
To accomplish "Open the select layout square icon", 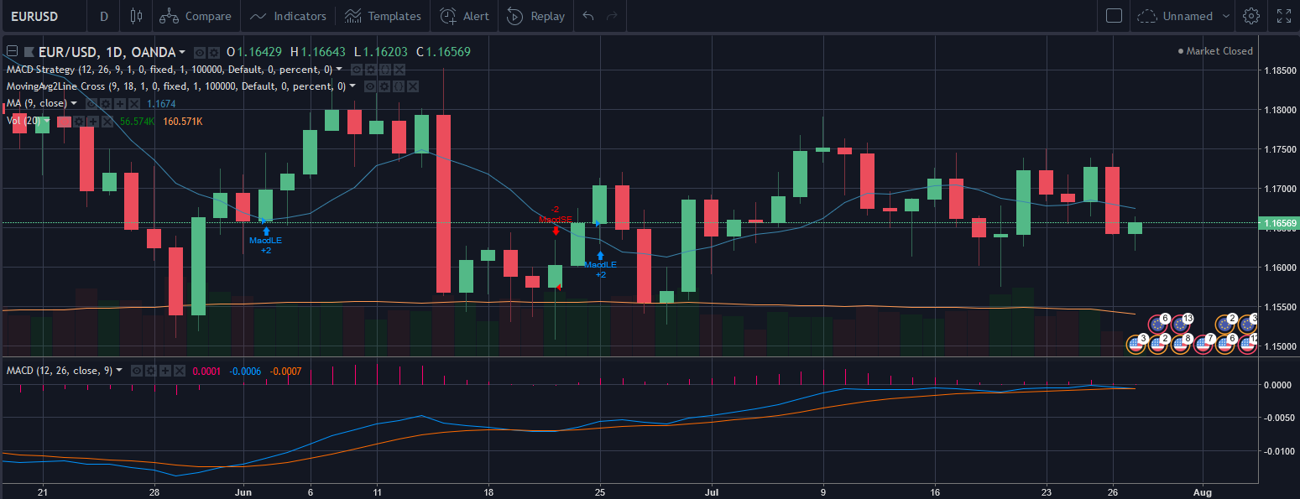I will coord(1114,16).
